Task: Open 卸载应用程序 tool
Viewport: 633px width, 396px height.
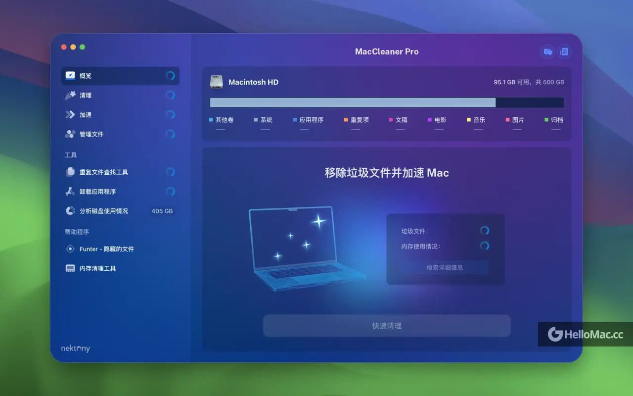Action: click(120, 192)
